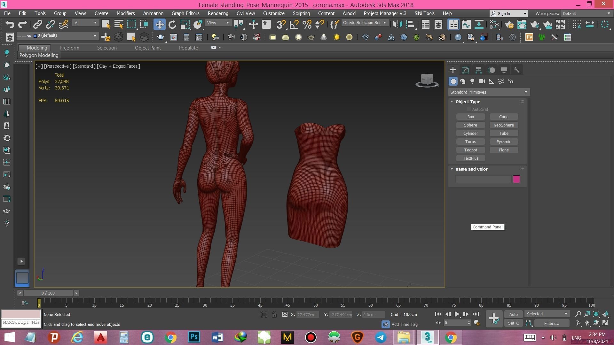The image size is (614, 345).
Task: Switch to Helpers category icon
Action: point(492,81)
